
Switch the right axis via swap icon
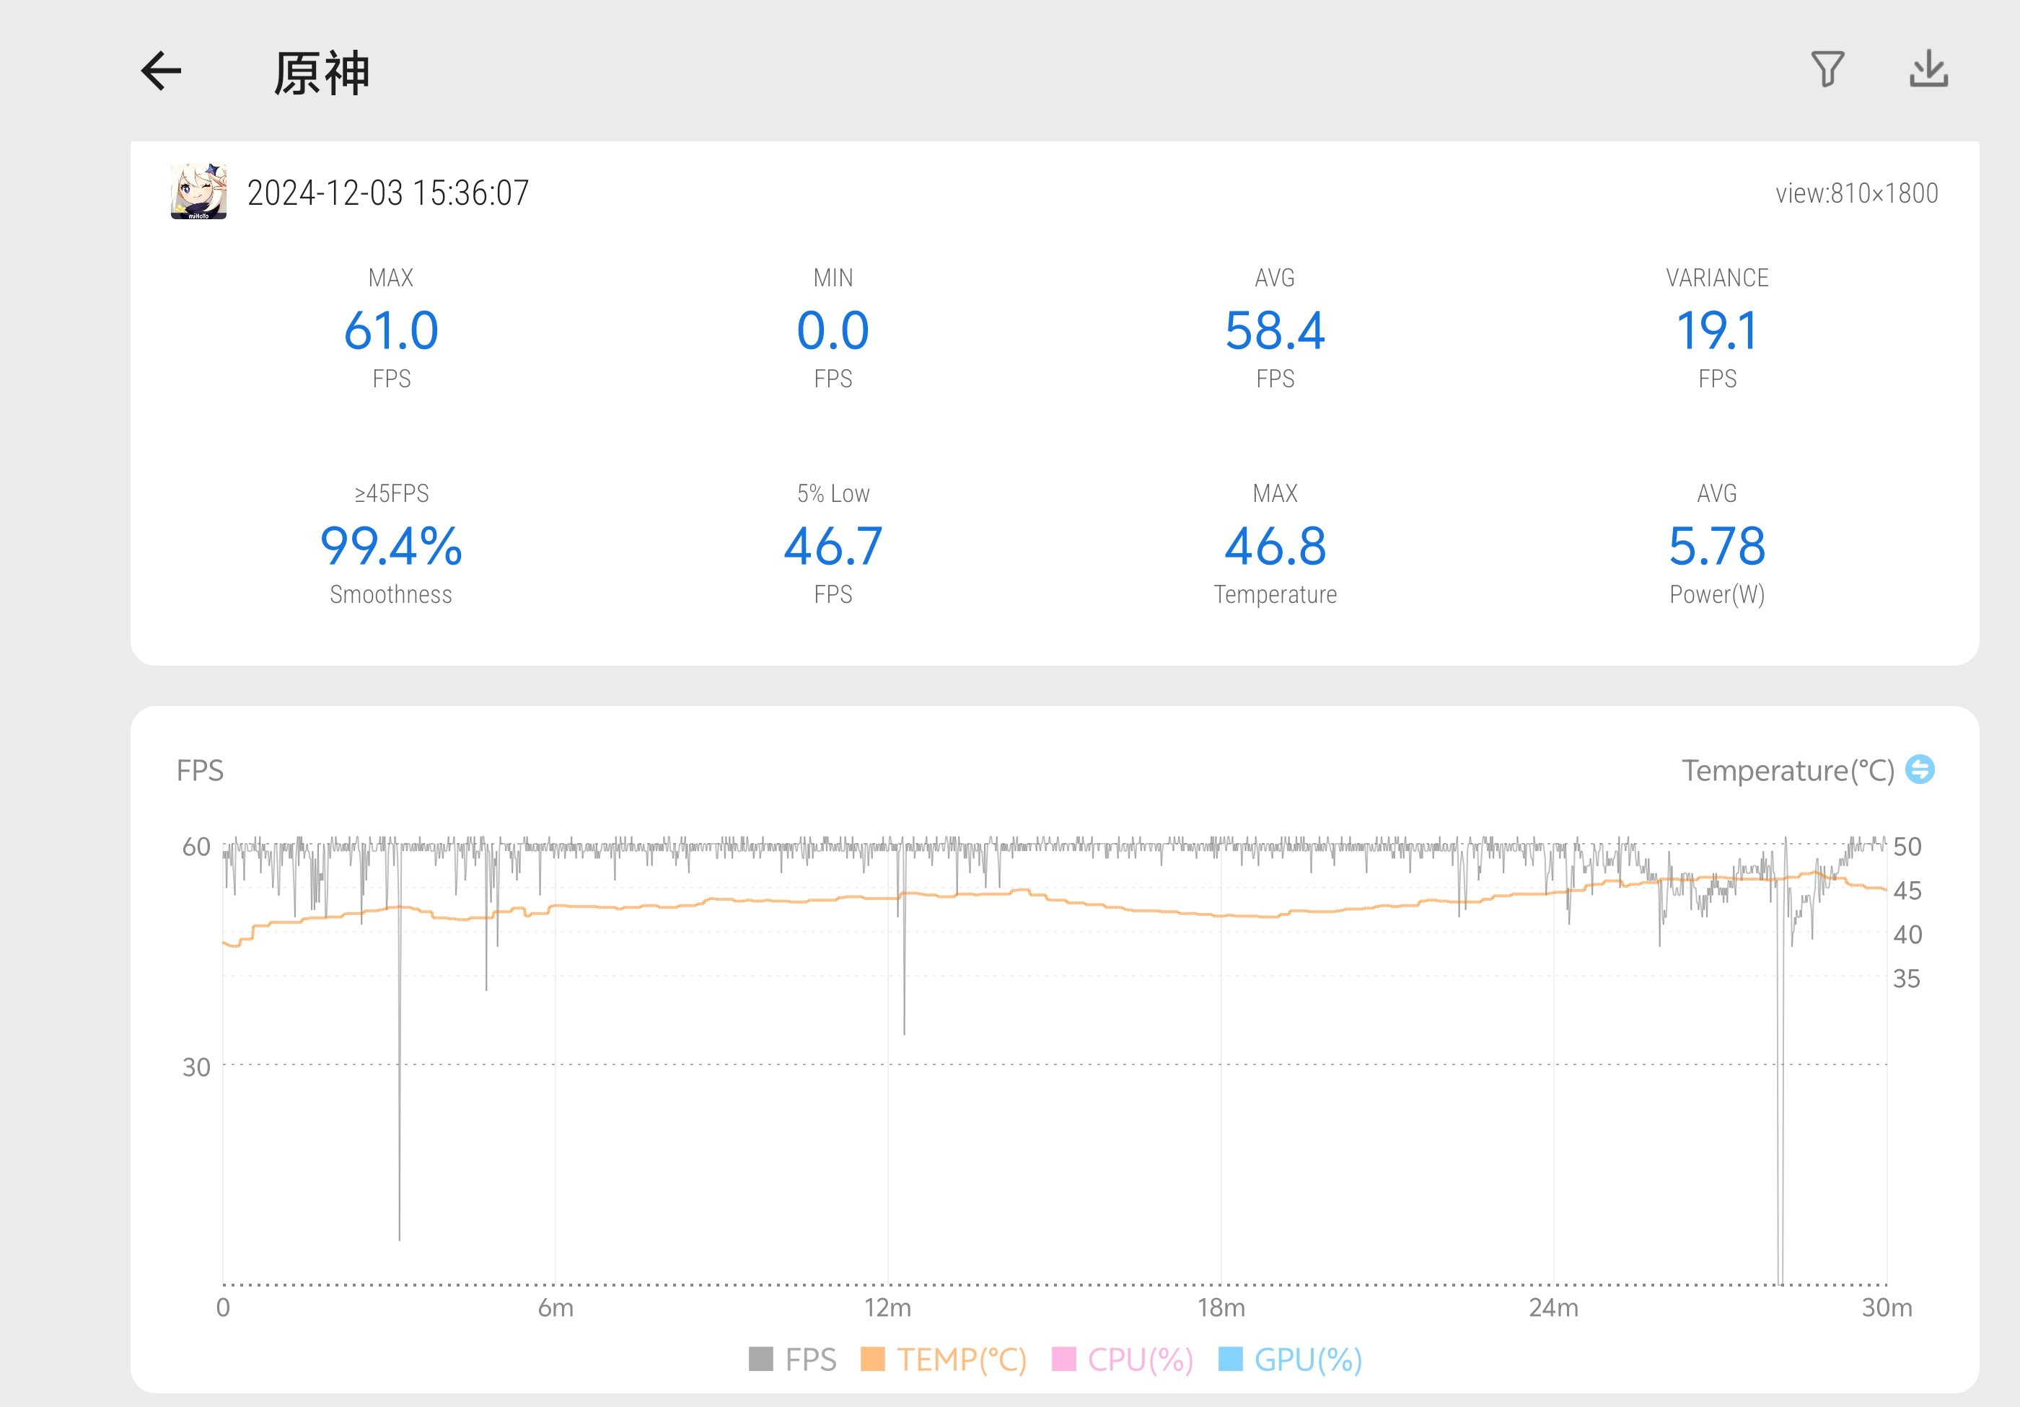point(1920,769)
